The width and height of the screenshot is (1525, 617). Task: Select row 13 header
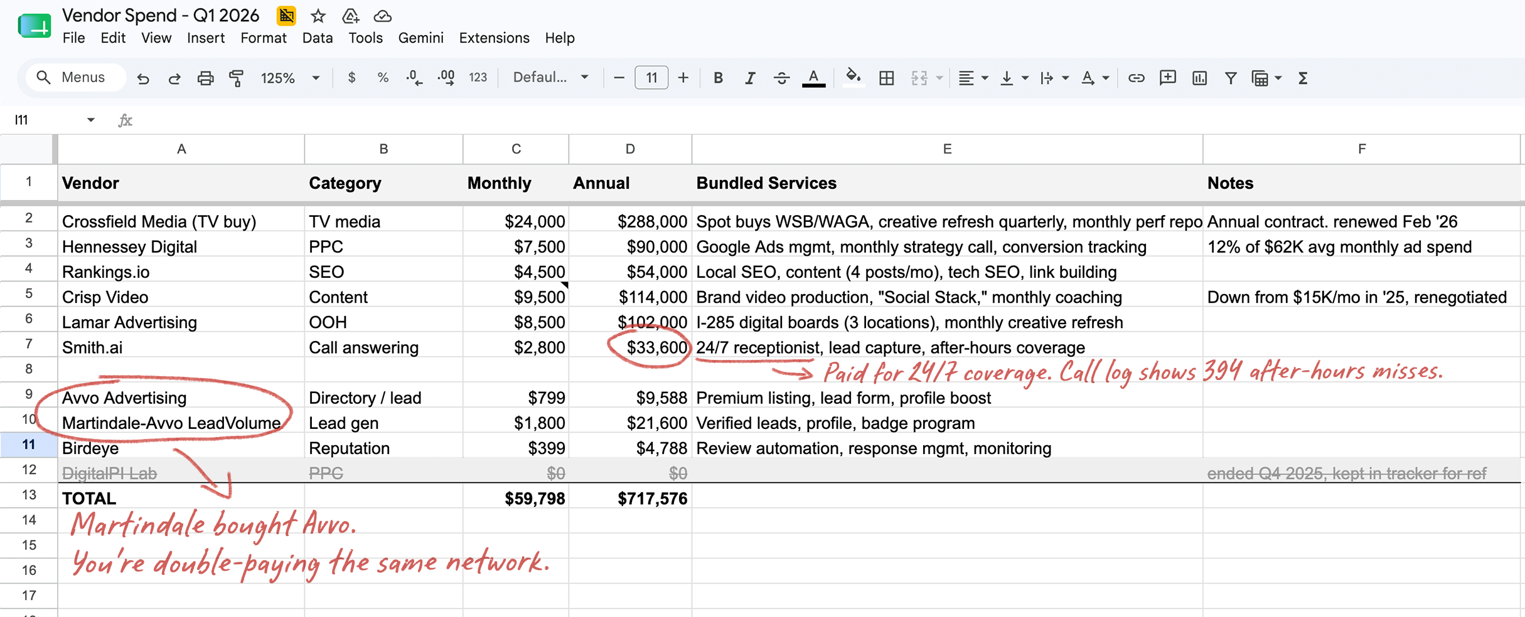(29, 495)
